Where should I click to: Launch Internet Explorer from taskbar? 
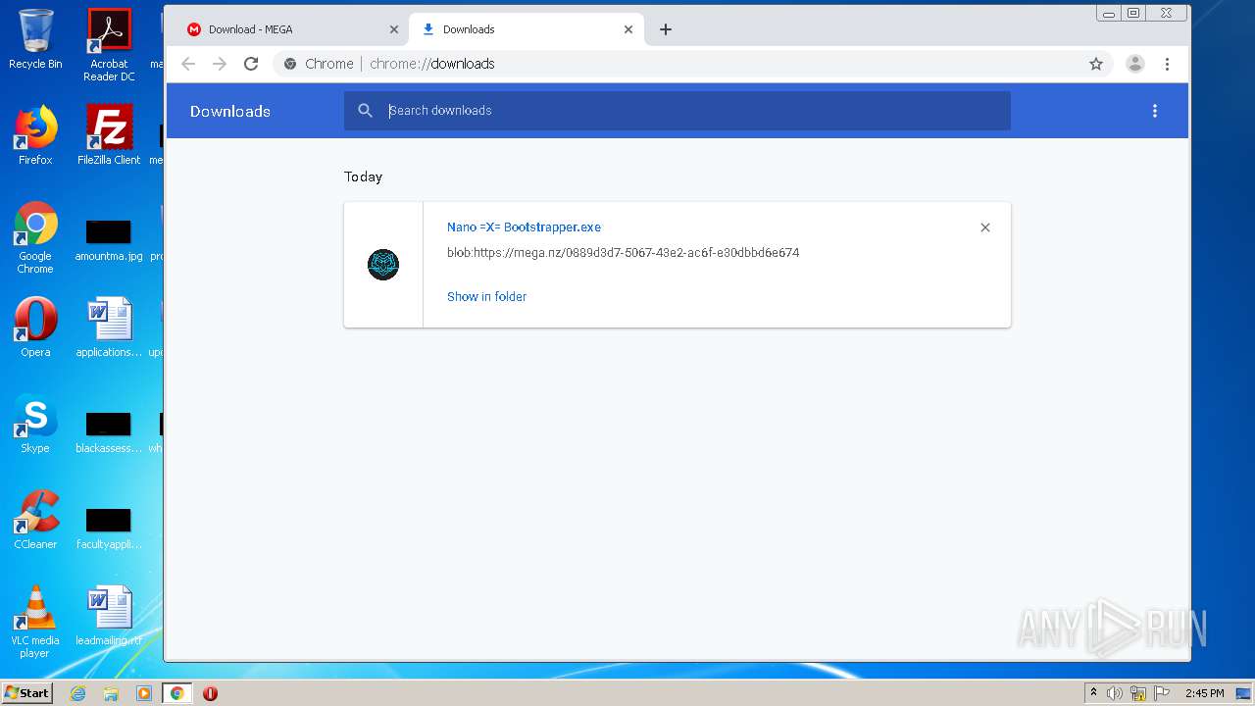pos(77,693)
